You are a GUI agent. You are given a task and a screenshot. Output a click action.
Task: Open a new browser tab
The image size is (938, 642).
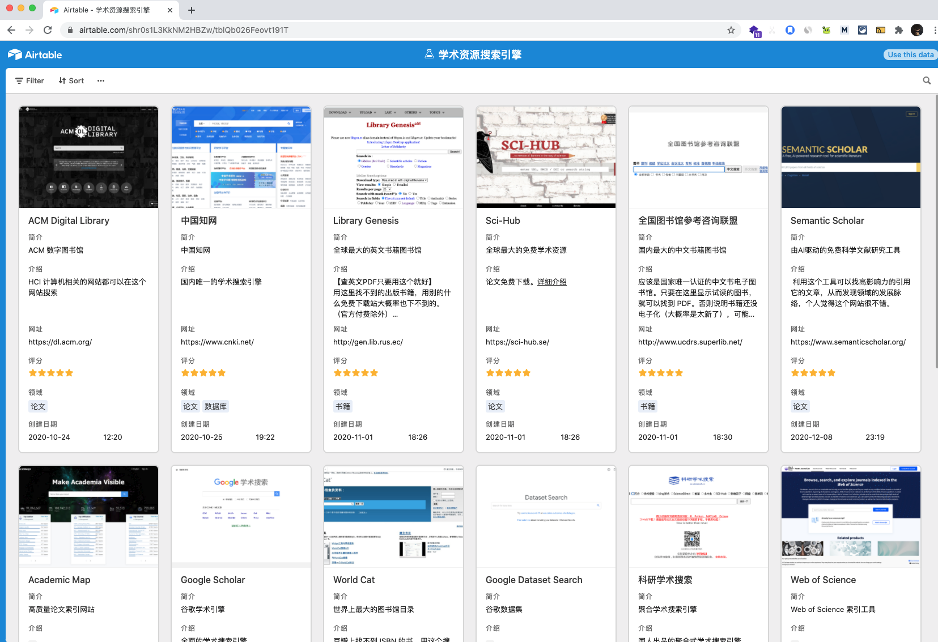click(x=192, y=10)
